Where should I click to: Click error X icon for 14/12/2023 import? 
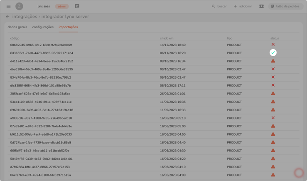pyautogui.click(x=273, y=45)
